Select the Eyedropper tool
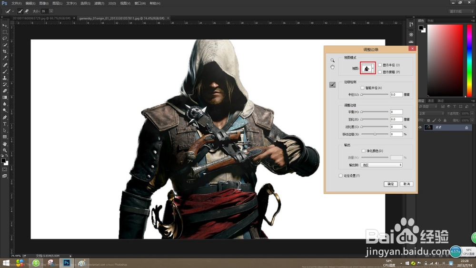The image size is (476, 268). pyautogui.click(x=5, y=58)
